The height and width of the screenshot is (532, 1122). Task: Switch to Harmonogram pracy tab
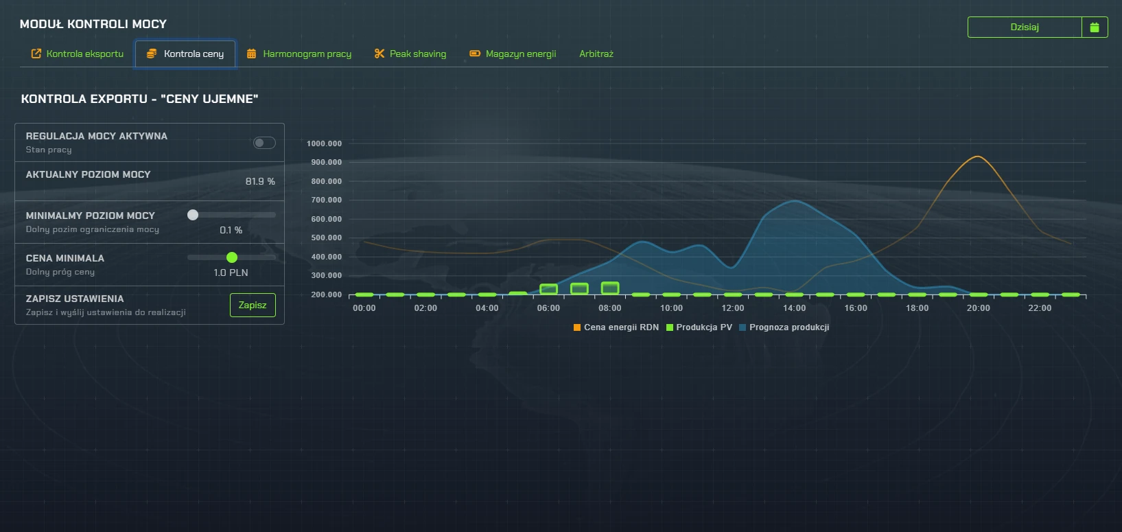(x=299, y=54)
